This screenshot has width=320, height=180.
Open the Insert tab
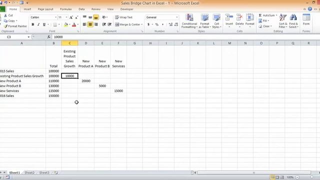coord(27,9)
